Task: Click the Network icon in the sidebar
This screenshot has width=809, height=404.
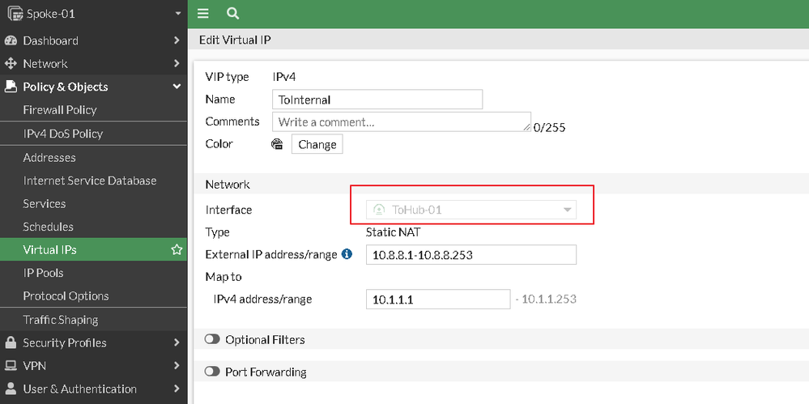Action: click(x=11, y=63)
